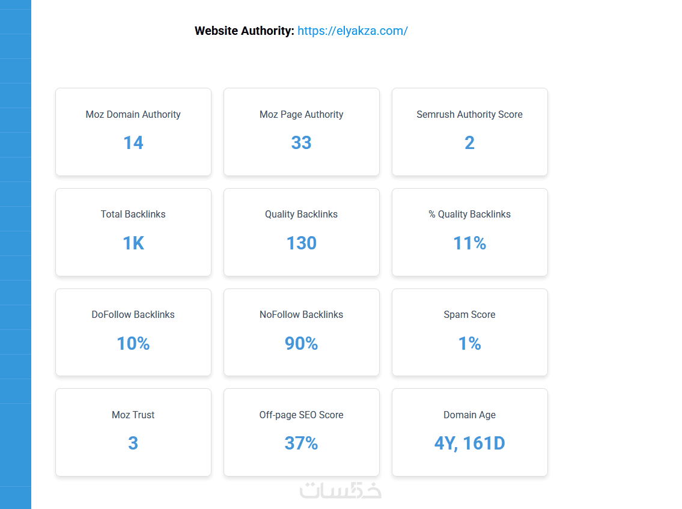This screenshot has width=682, height=509.
Task: Select the Moz Domain Authority card
Action: pos(133,132)
